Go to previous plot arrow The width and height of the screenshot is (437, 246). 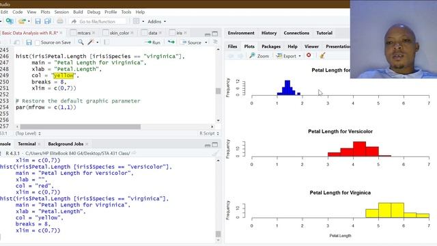pos(231,56)
